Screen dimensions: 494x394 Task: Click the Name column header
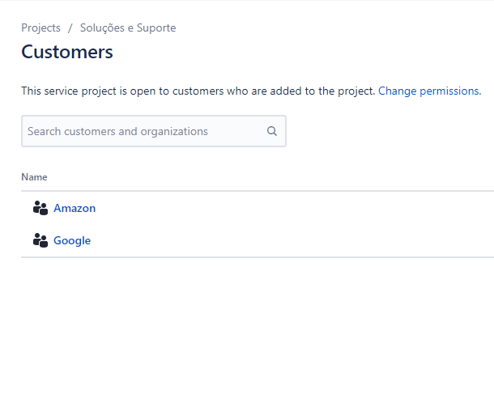tap(34, 176)
